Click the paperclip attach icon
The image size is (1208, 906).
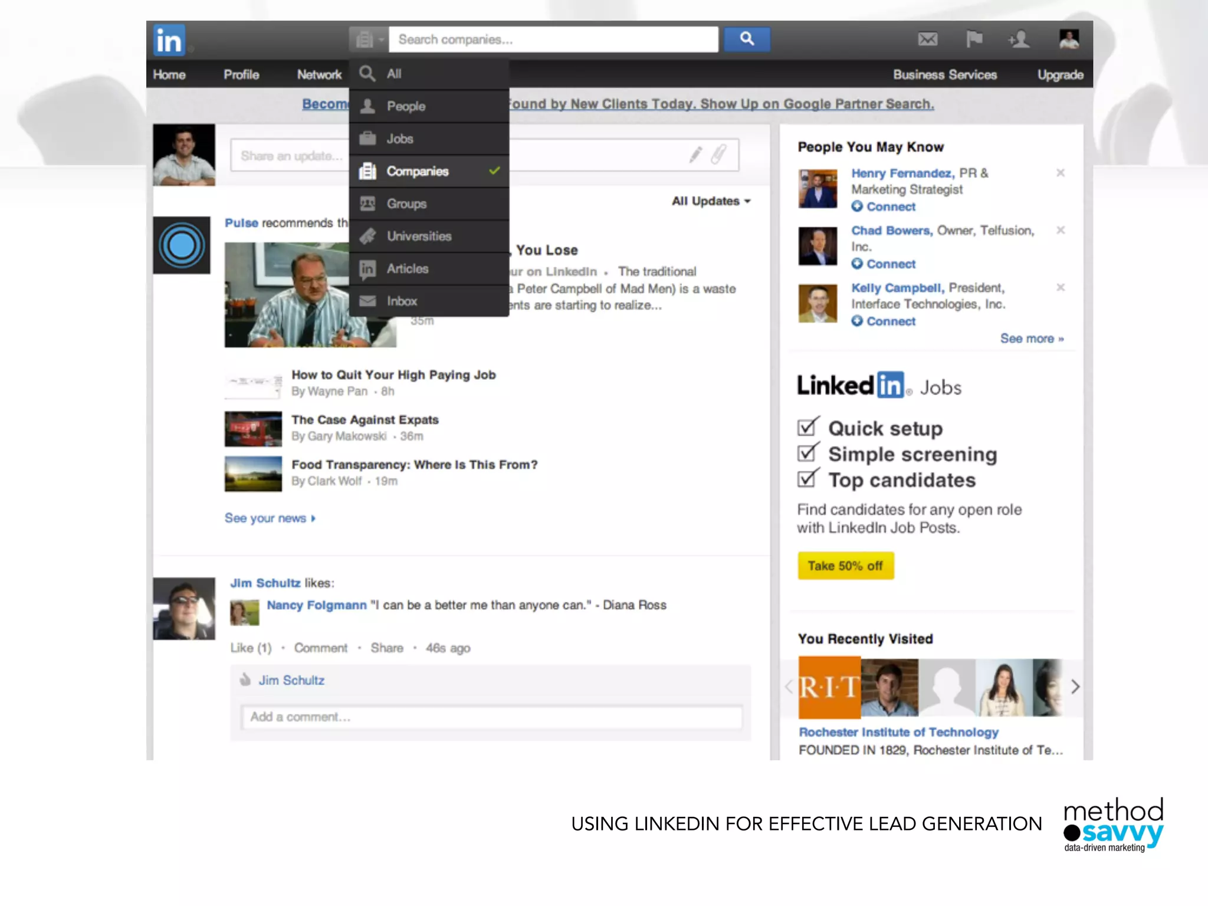[718, 155]
